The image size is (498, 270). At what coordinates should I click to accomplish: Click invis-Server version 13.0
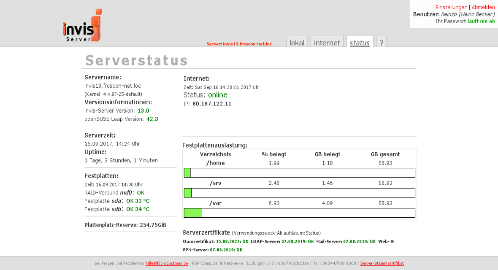tap(143, 111)
